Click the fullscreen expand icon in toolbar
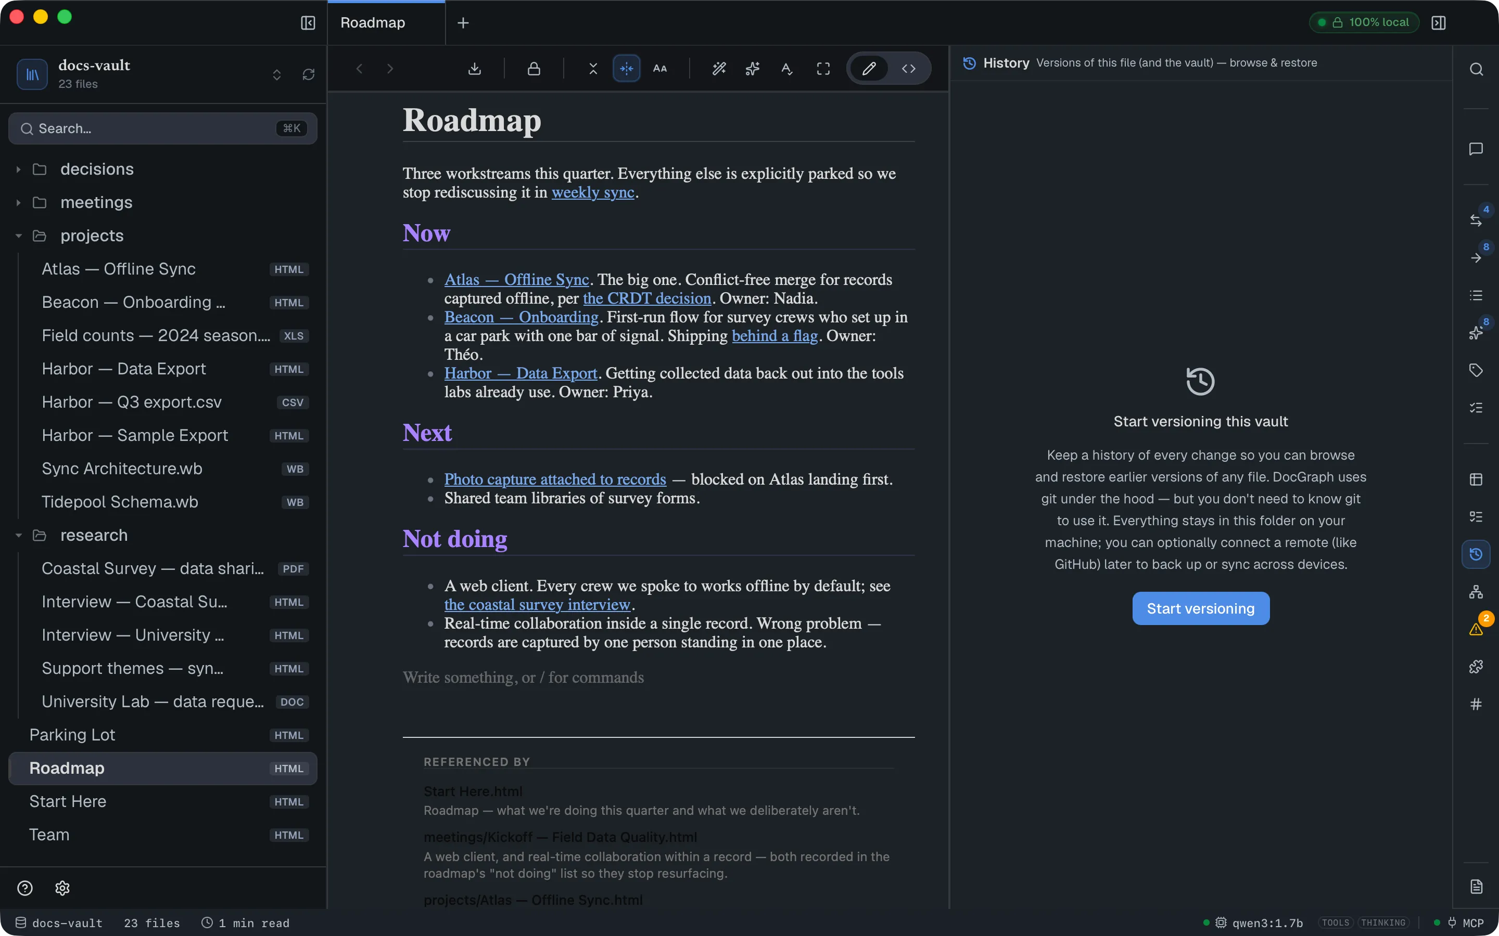The image size is (1499, 936). click(823, 69)
